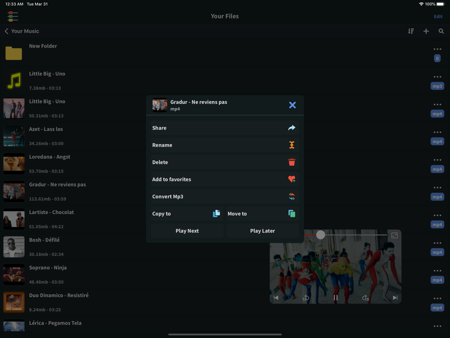The width and height of the screenshot is (450, 338).
Task: Select Rename in the popup menu
Action: click(x=225, y=145)
